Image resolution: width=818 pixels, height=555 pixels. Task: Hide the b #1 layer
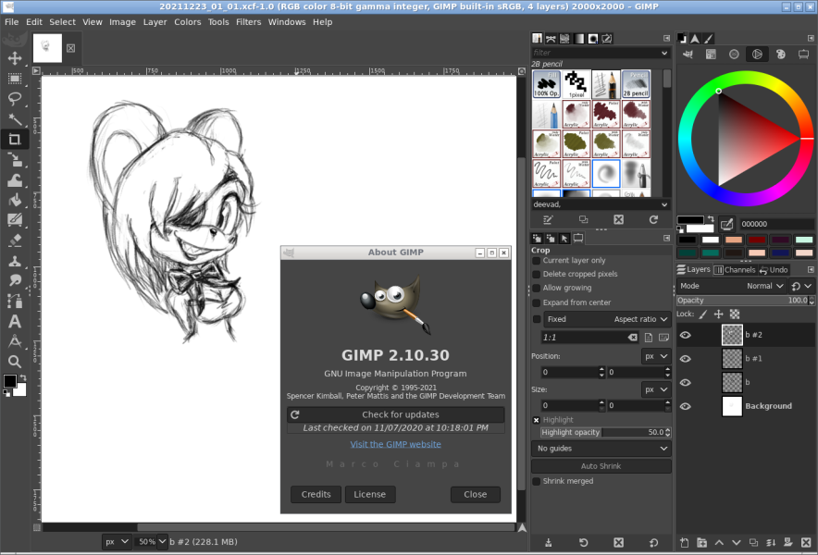click(686, 359)
